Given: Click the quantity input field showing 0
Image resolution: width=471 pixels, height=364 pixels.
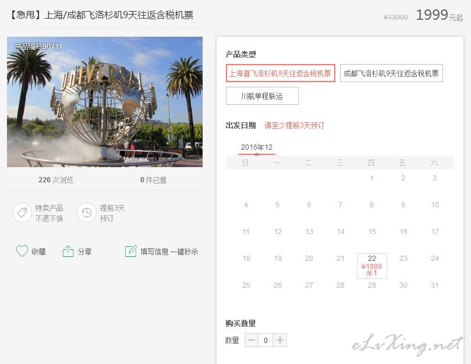Looking at the screenshot, I should point(265,340).
